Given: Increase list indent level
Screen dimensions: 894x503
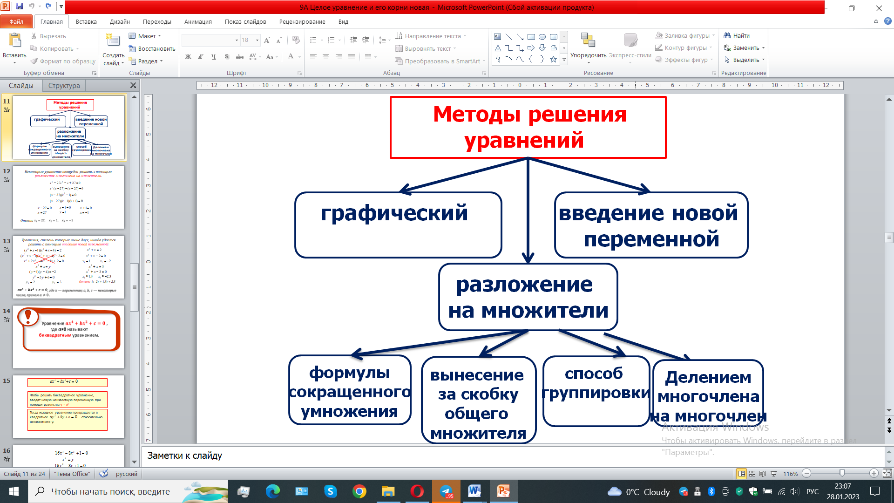Looking at the screenshot, I should 366,40.
